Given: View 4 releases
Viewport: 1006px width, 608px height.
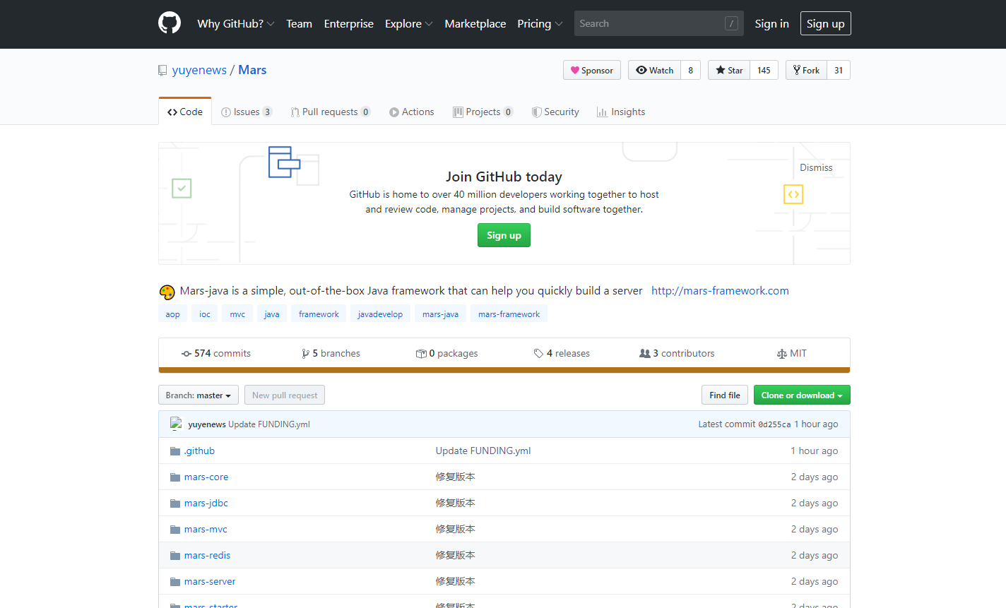Looking at the screenshot, I should coord(562,353).
